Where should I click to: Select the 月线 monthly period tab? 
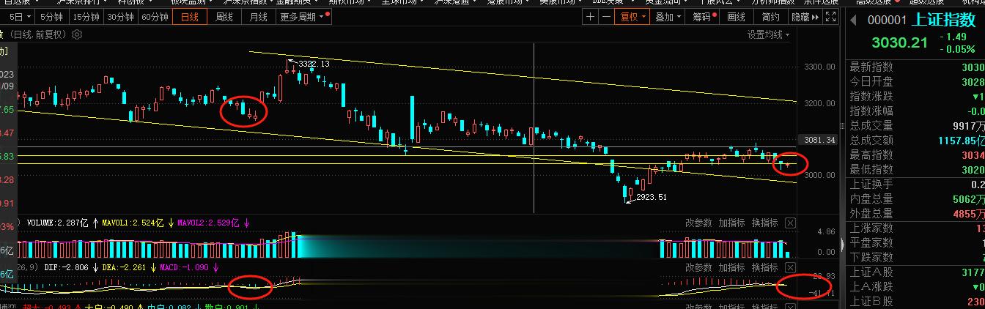[x=259, y=17]
